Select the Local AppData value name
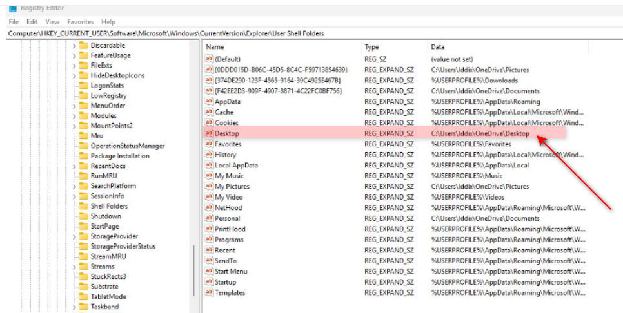The image size is (623, 313). tap(236, 166)
